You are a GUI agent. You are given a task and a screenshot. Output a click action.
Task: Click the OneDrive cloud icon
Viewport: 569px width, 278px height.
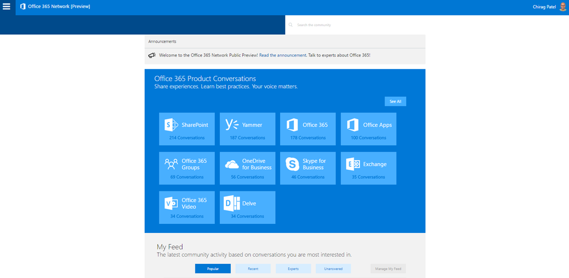click(x=232, y=164)
